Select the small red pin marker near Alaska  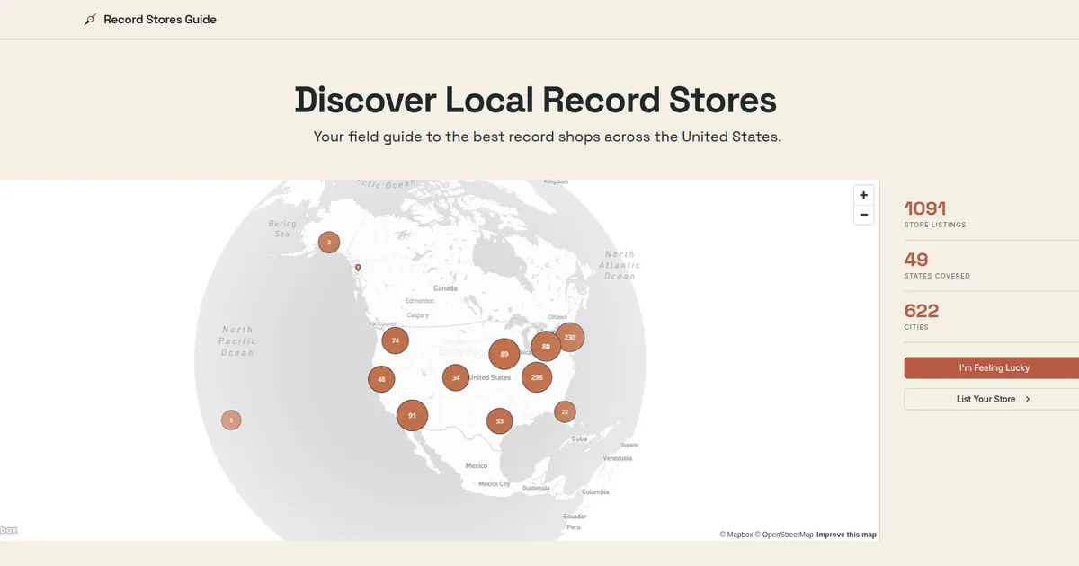(358, 268)
